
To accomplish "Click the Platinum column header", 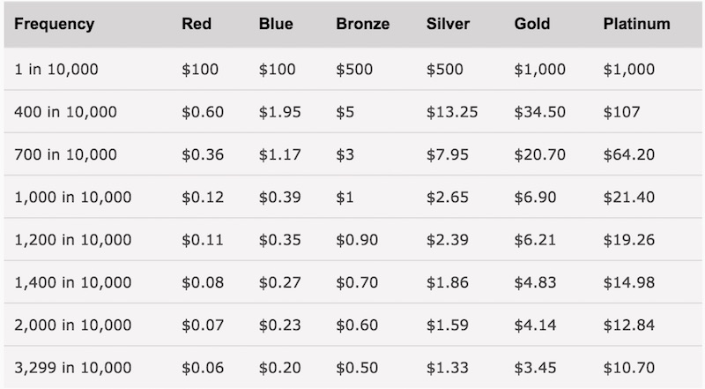I will [636, 25].
